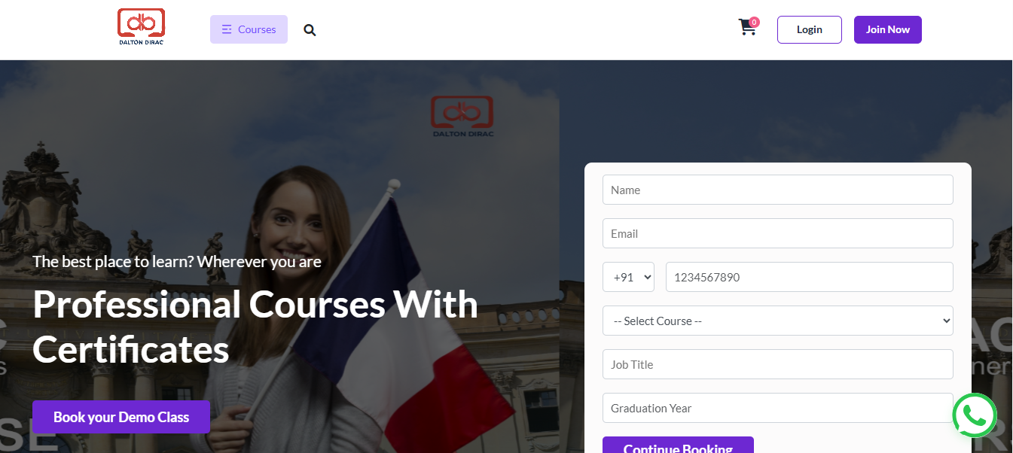1013x453 pixels.
Task: Click the Join Now button
Action: [887, 29]
